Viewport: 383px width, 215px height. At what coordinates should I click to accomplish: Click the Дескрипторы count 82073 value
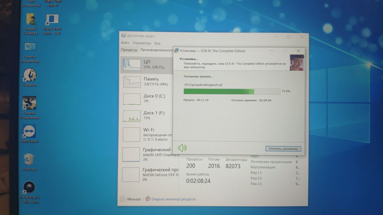(x=233, y=166)
